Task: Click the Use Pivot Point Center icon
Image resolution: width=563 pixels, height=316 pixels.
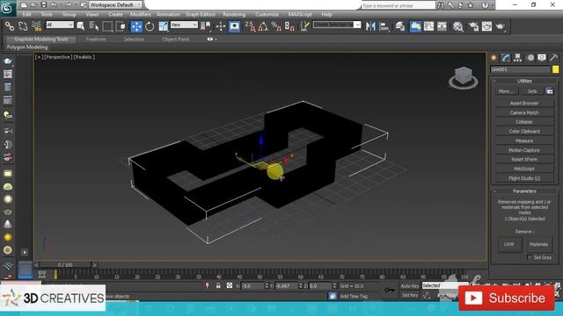Action: pos(206,26)
